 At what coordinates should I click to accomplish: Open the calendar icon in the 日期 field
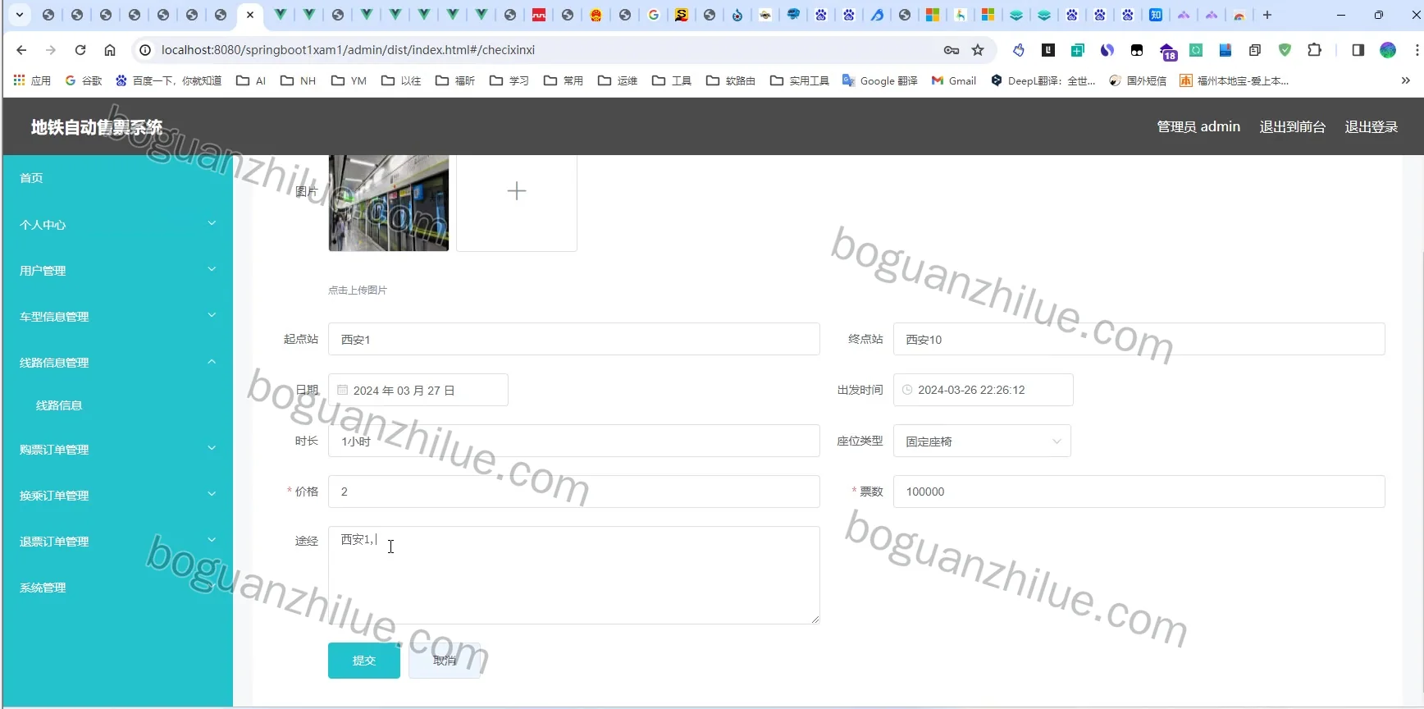tap(343, 390)
